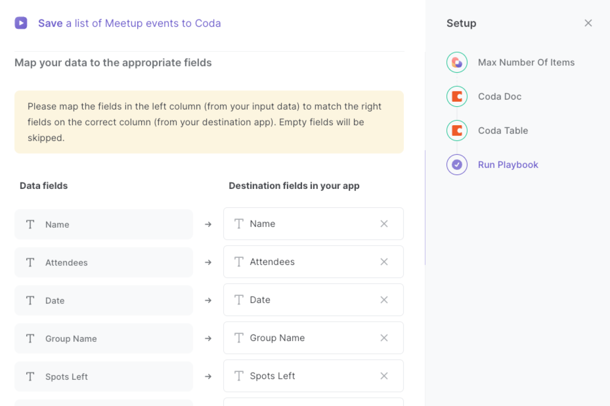Click the arrow between the Group Name fields

[x=208, y=339]
